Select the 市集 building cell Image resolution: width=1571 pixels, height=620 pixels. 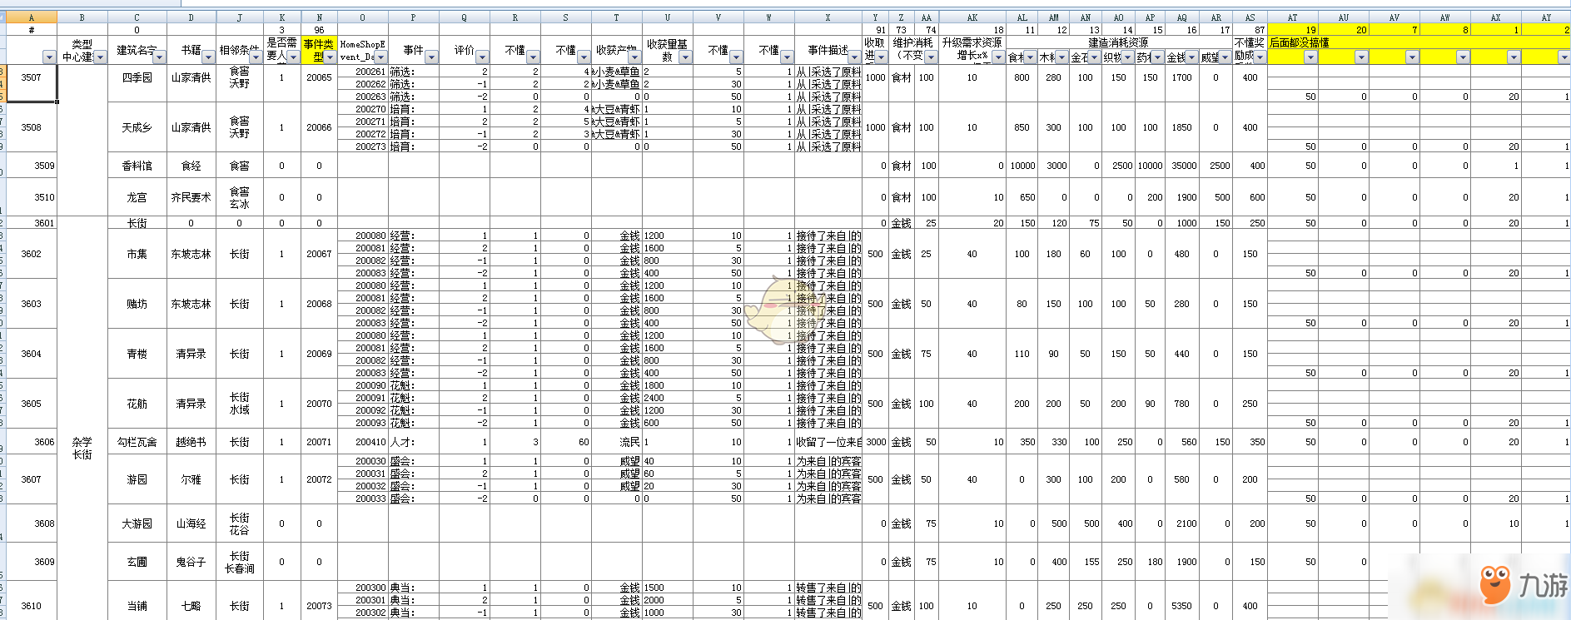pos(137,254)
